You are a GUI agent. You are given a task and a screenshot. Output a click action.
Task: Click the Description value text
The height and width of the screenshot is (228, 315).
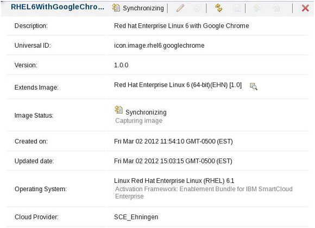point(181,26)
